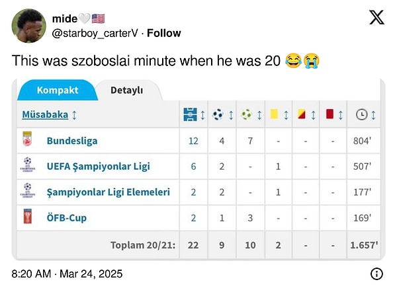Click the minutes played clock icon
Viewport: 397px width, 294px height.
pyautogui.click(x=361, y=114)
